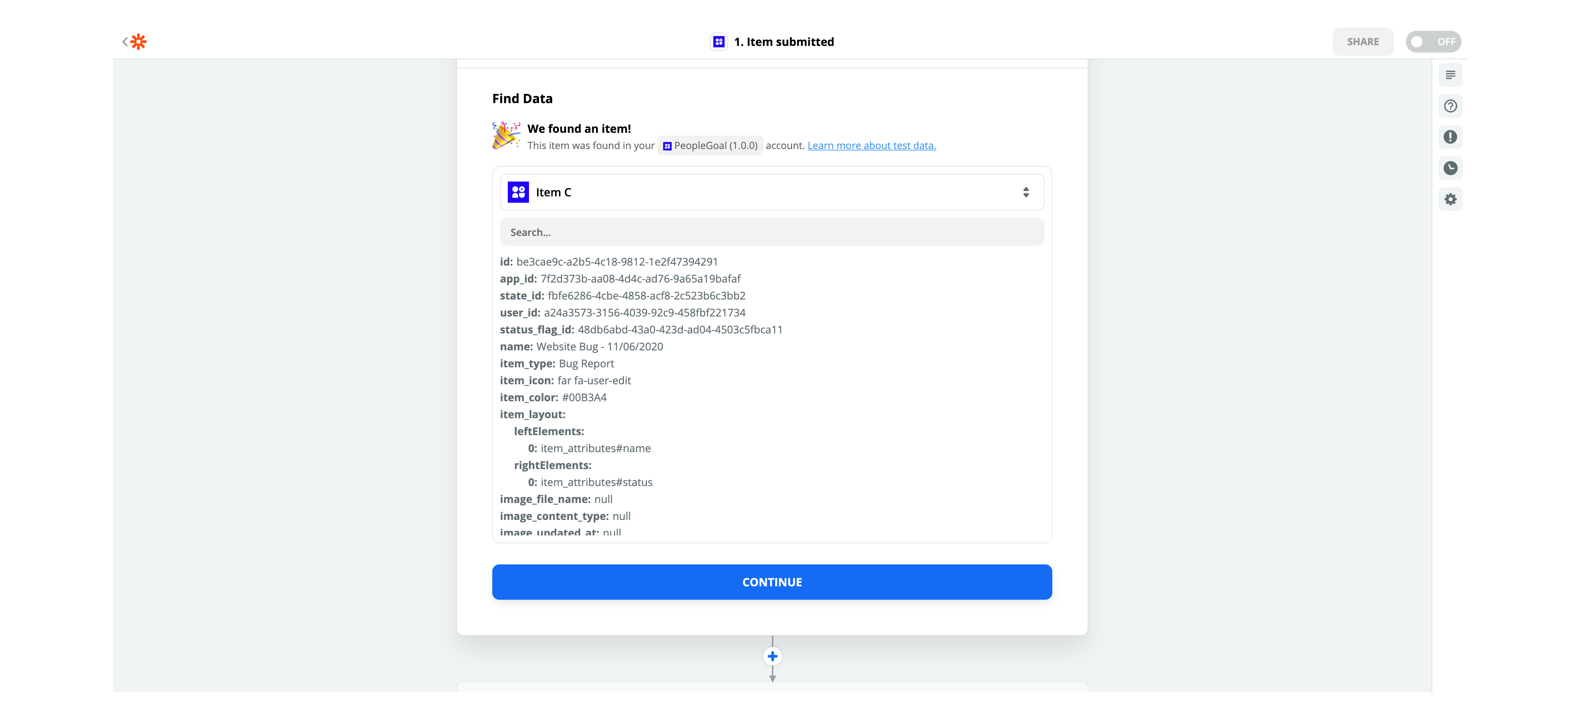Click the history clock icon in sidebar
The width and height of the screenshot is (1582, 717).
[x=1451, y=168]
